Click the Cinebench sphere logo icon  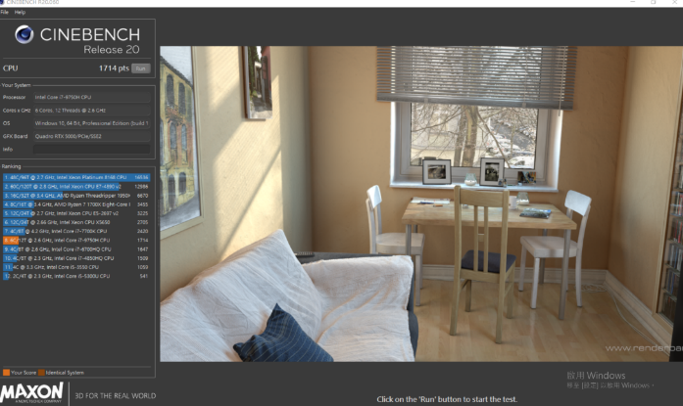point(24,38)
